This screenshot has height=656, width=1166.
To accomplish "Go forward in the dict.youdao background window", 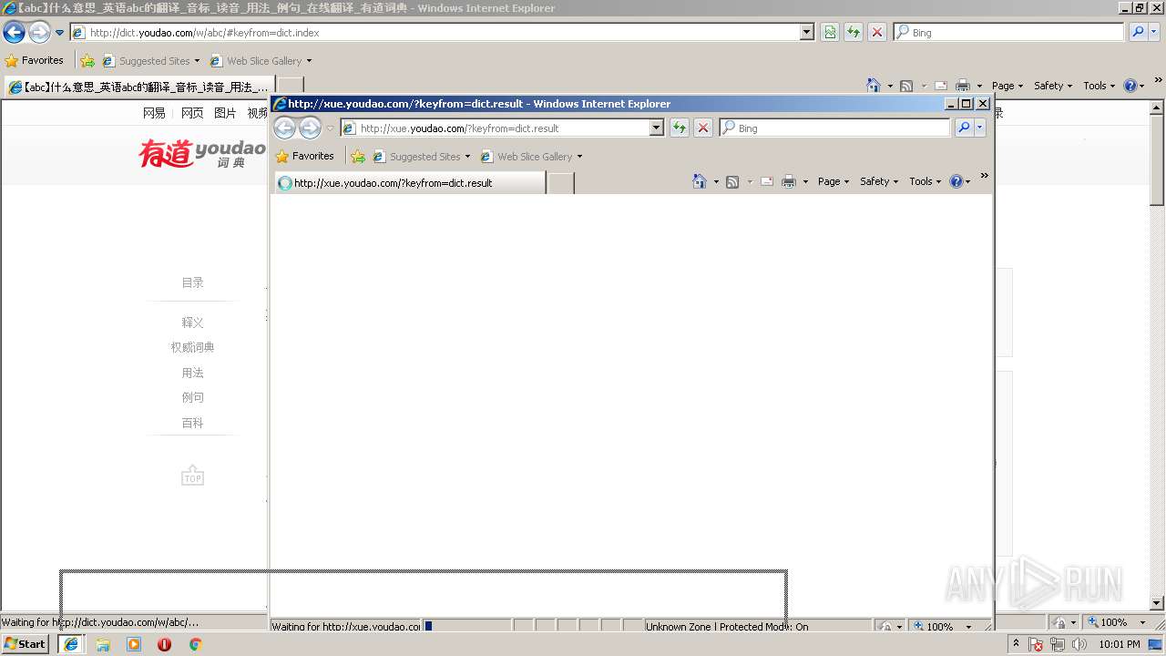I will pyautogui.click(x=39, y=33).
